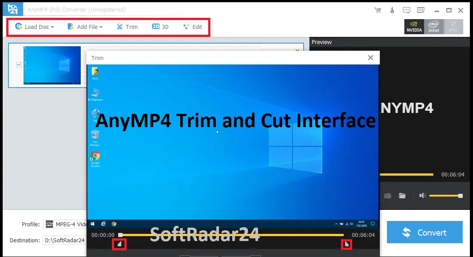Click the AnyMP4 app logo icon
The image size is (473, 257).
point(12,9)
